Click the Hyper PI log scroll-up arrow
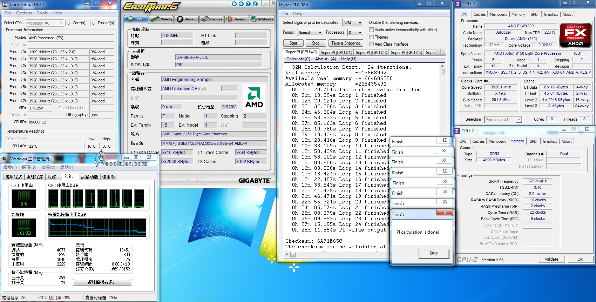596x302 pixels. coord(442,66)
